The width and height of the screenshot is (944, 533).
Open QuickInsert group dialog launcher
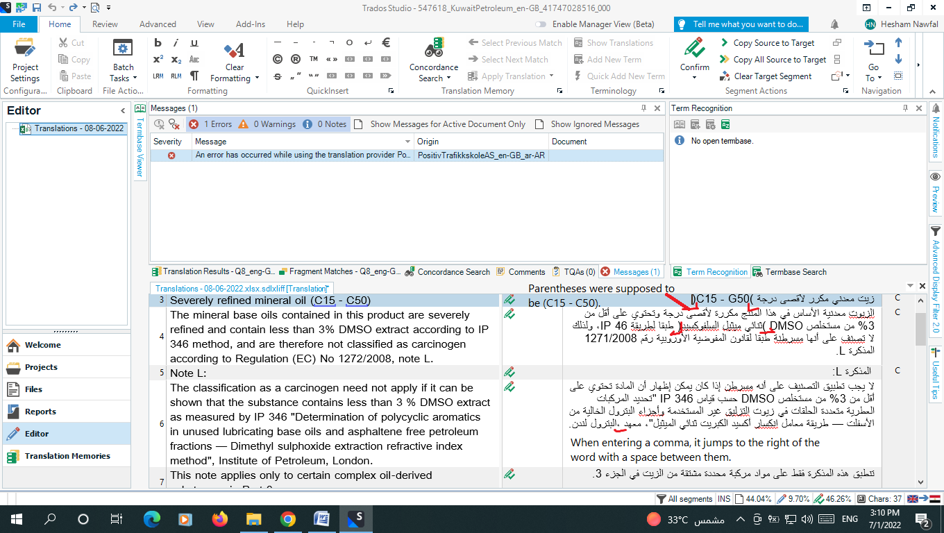tap(391, 91)
